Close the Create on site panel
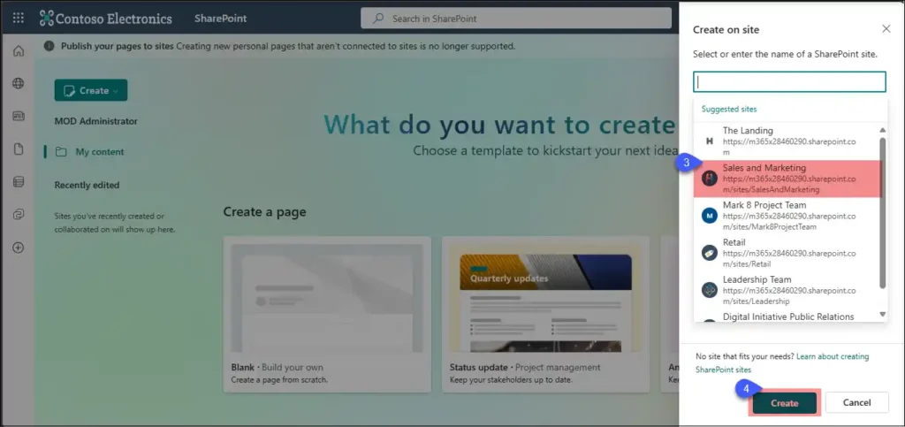The height and width of the screenshot is (427, 905). [886, 29]
